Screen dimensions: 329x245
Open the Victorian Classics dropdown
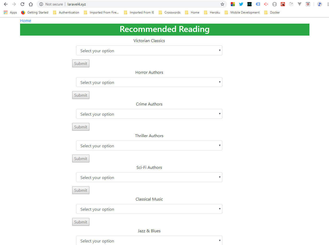tap(149, 51)
